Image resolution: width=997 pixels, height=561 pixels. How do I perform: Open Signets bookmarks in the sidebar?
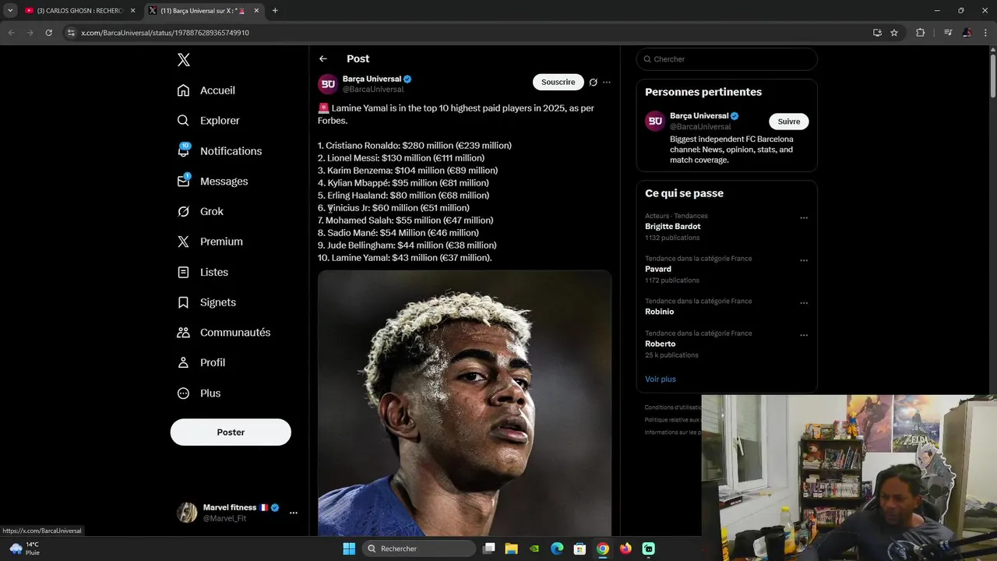tap(206, 302)
